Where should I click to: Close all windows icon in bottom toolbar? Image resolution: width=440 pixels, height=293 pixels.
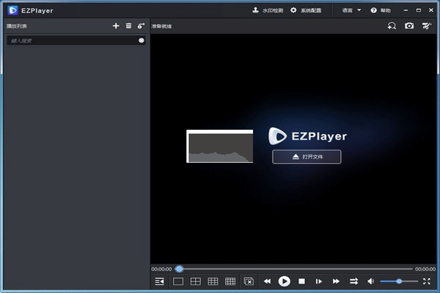point(249,281)
